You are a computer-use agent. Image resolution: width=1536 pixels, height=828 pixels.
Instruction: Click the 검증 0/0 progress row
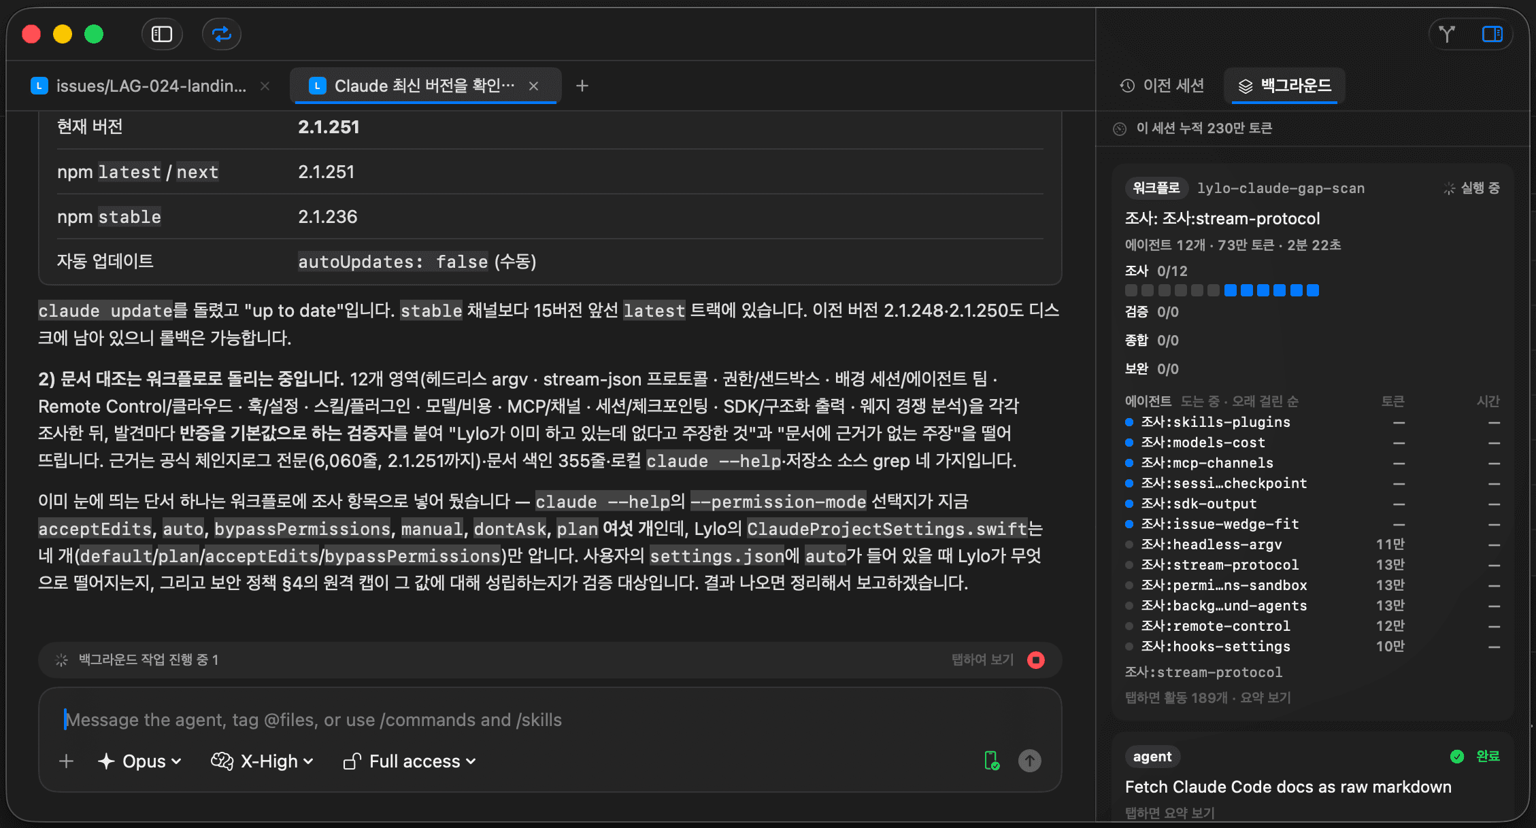[x=1152, y=312]
